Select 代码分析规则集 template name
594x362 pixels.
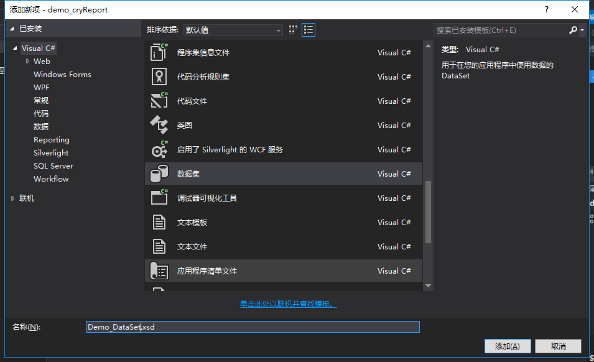tap(203, 77)
